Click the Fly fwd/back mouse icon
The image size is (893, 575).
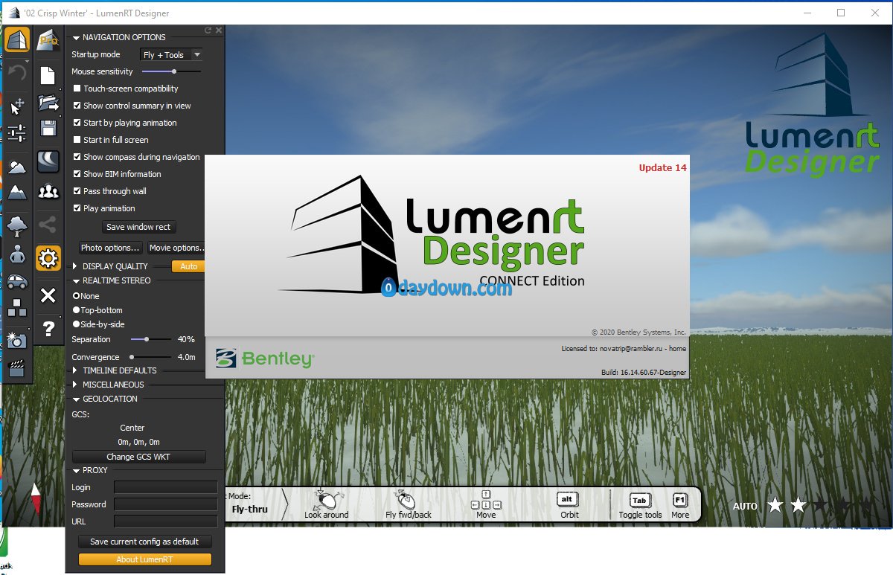pos(407,499)
